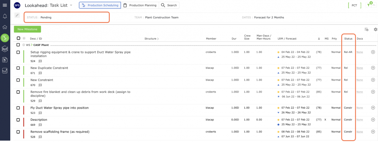Open the Lookahead: Task List dropdown arrow
This screenshot has height=142, width=378.
click(x=71, y=5)
